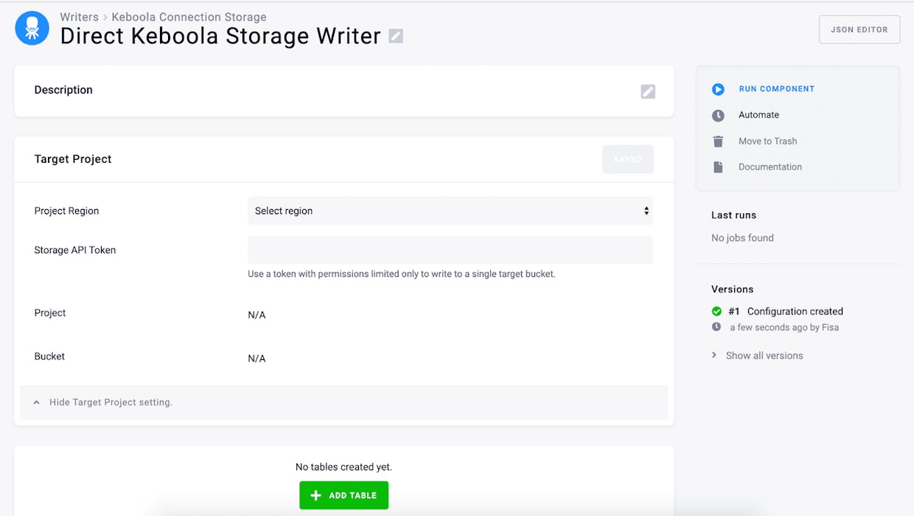
Task: Click the Project Region label
Action: tap(66, 211)
